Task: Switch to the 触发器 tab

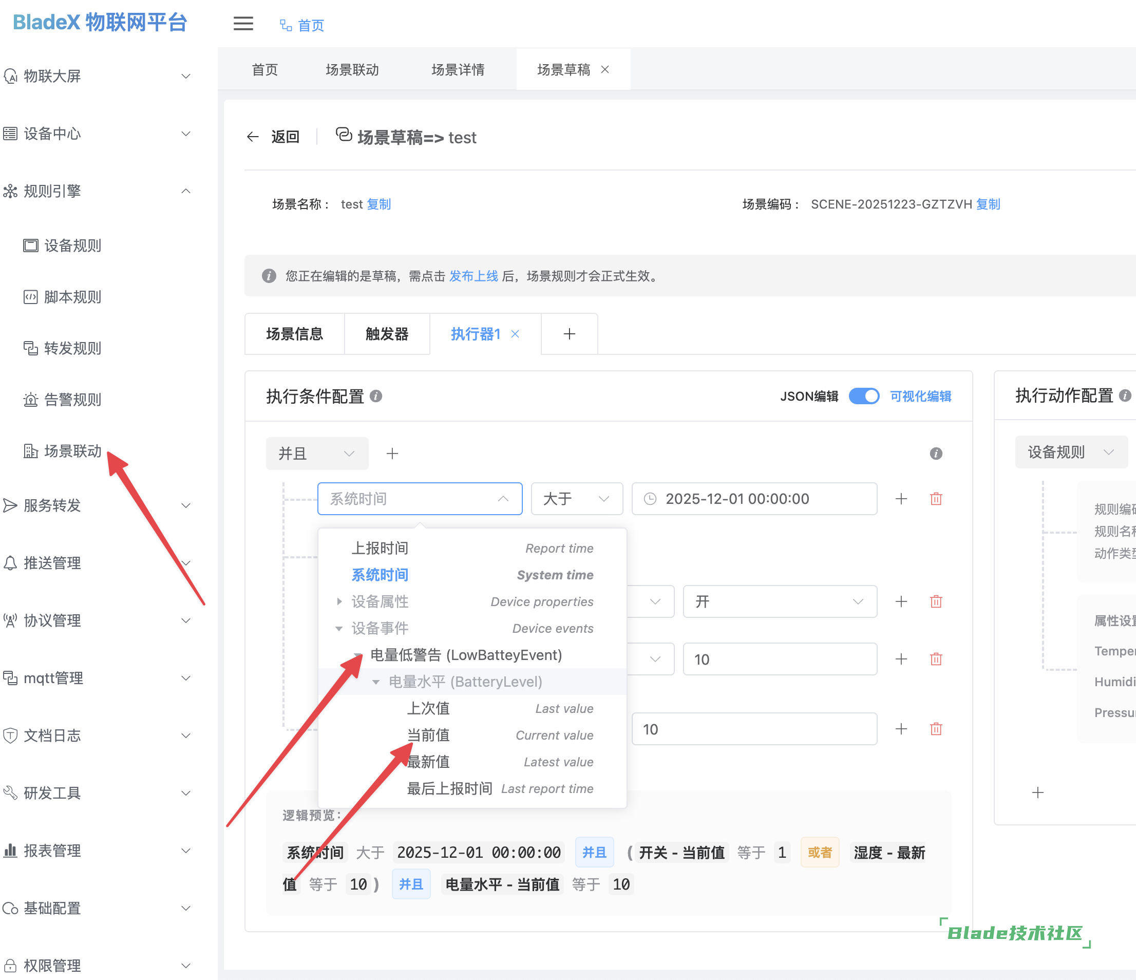Action: click(x=387, y=334)
